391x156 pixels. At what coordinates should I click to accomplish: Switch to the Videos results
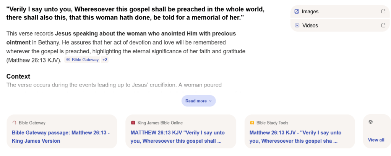[310, 25]
